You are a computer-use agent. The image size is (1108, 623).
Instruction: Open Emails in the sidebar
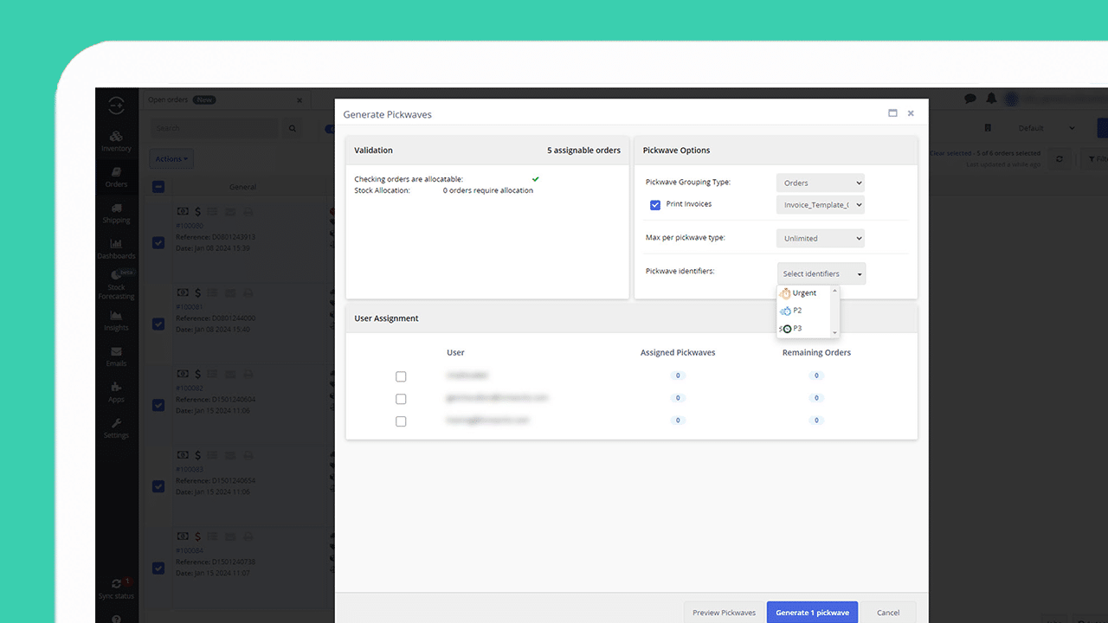[116, 356]
